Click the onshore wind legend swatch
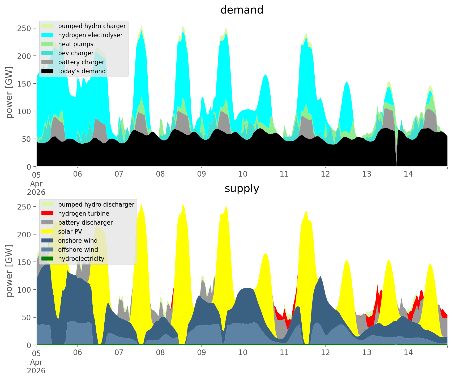This screenshot has height=380, width=453. pyautogui.click(x=48, y=241)
